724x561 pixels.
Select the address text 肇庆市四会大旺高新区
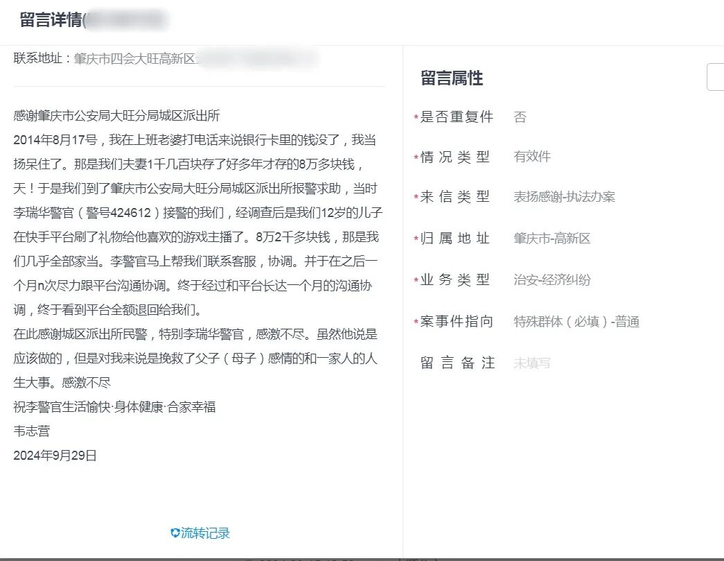click(x=134, y=59)
